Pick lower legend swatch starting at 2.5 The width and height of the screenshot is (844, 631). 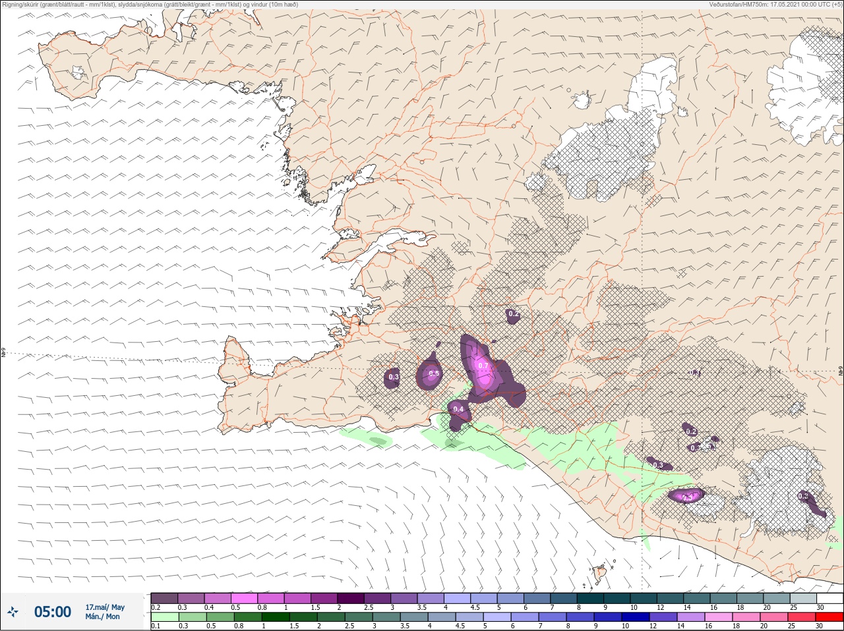(x=359, y=617)
